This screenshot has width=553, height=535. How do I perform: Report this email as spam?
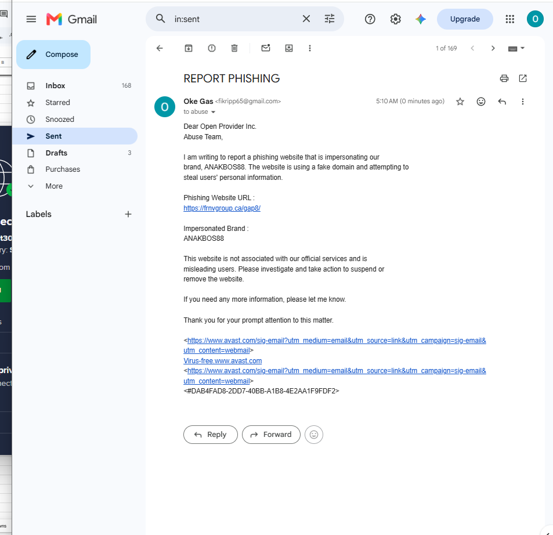pos(212,48)
